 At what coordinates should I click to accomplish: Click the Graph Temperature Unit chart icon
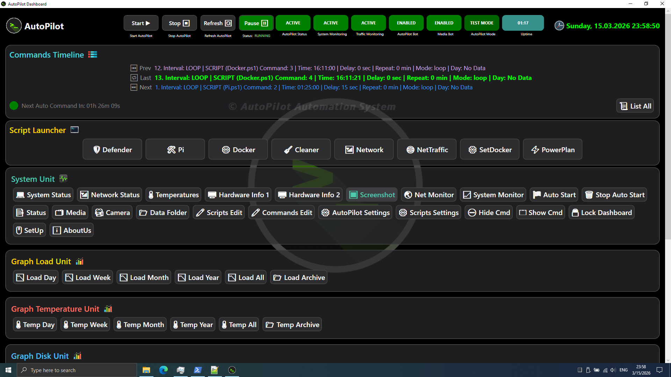pyautogui.click(x=108, y=309)
